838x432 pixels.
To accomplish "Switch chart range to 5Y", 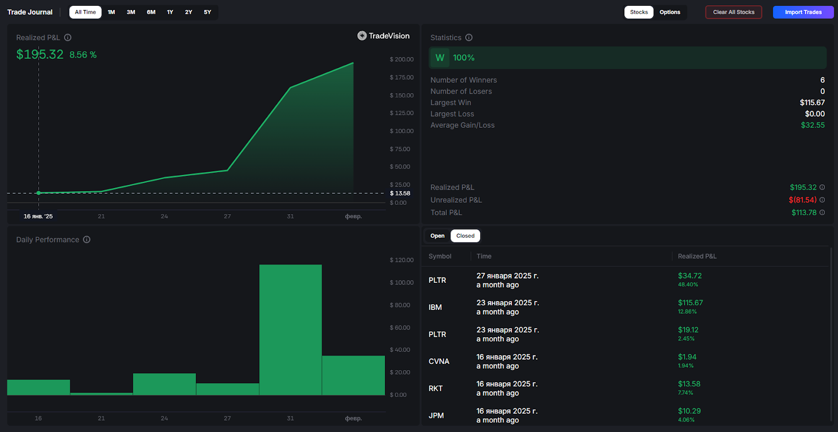I will click(x=207, y=12).
